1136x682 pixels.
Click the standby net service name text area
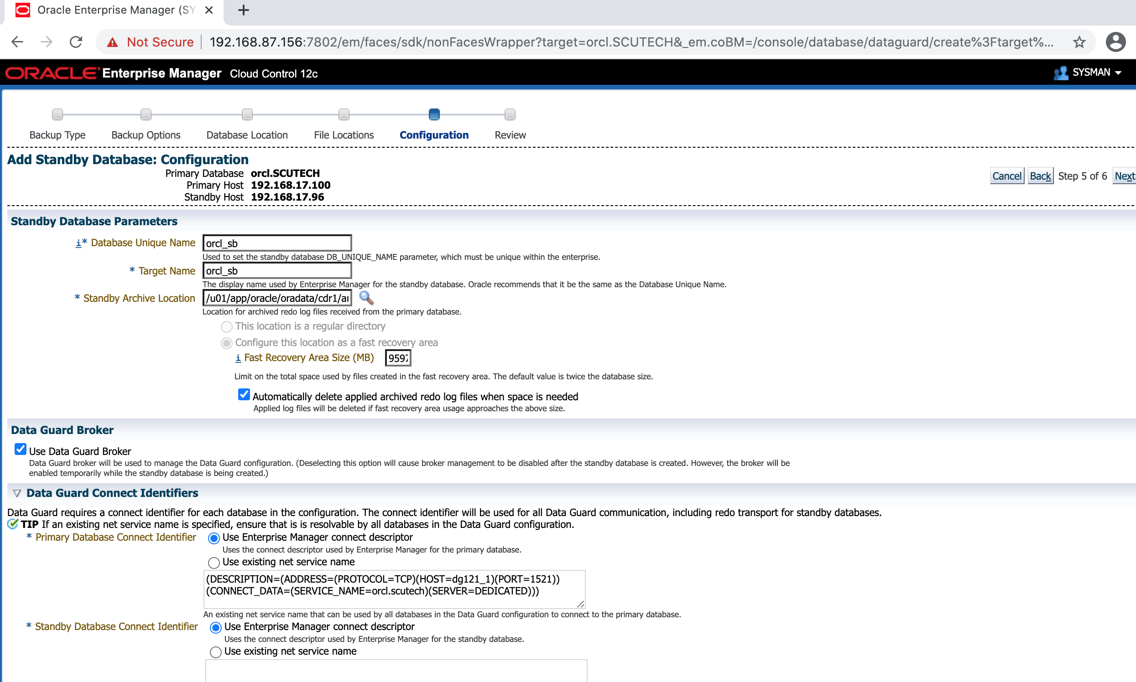[x=396, y=672]
